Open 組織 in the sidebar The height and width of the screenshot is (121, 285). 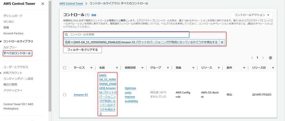pos(6,28)
